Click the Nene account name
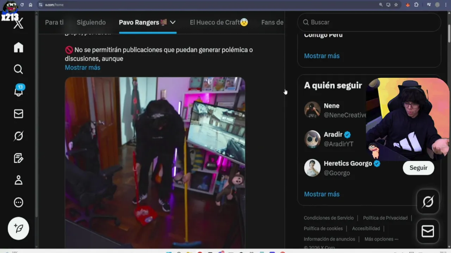The width and height of the screenshot is (451, 253). (332, 106)
